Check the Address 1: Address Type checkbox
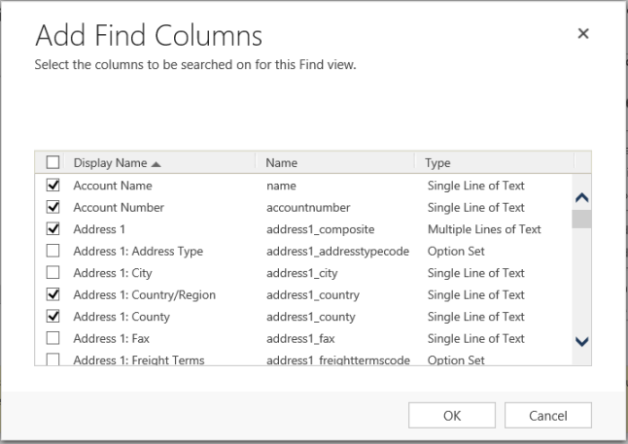 (x=52, y=251)
